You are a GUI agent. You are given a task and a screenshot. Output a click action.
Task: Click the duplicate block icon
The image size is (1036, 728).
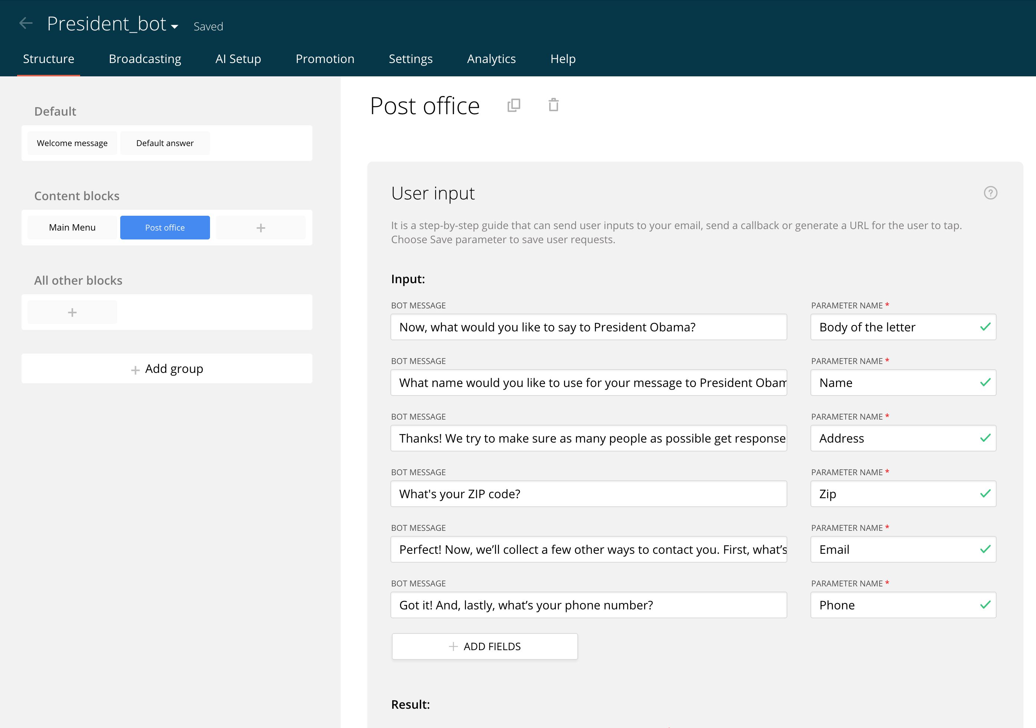coord(514,105)
